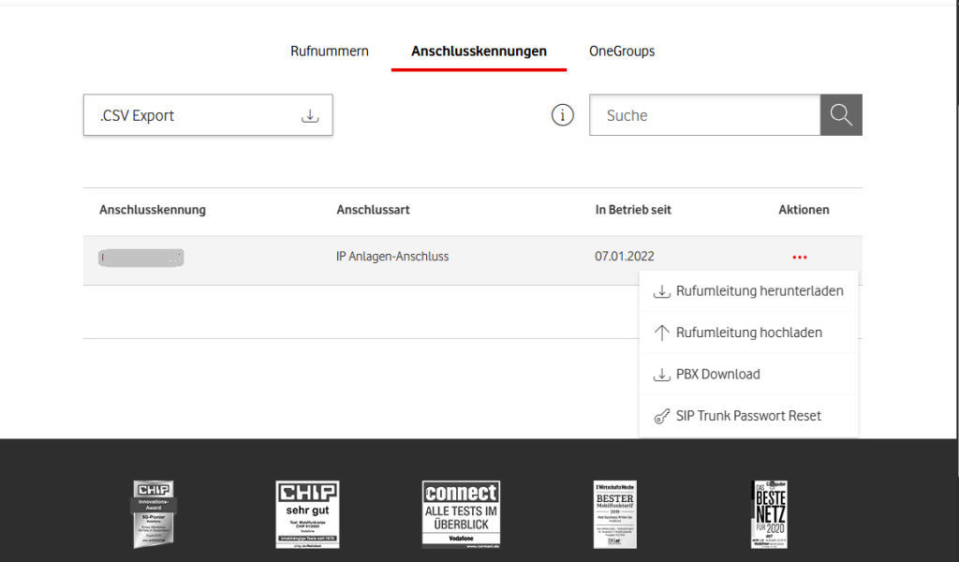This screenshot has width=959, height=562.
Task: Click the In Betrieb seit column header
Action: pyautogui.click(x=633, y=210)
